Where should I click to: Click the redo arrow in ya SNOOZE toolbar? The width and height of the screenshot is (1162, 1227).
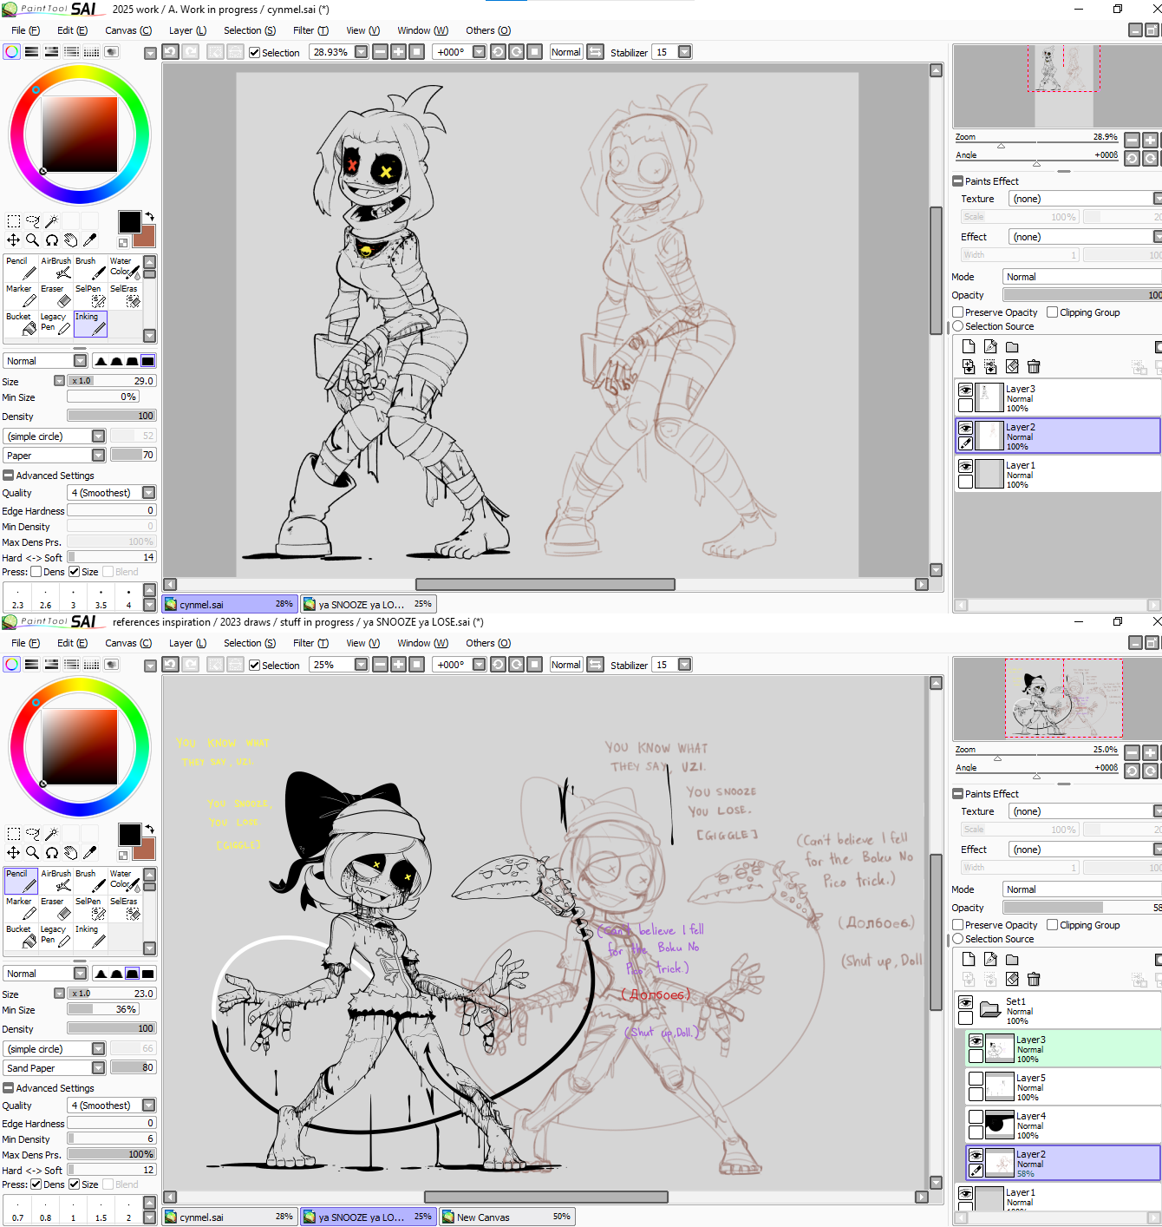pos(191,665)
